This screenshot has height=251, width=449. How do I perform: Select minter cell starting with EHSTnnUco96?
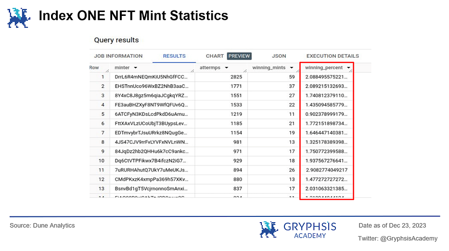tap(152, 87)
